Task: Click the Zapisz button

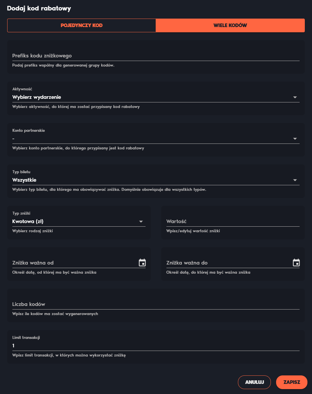Action: tap(292, 382)
